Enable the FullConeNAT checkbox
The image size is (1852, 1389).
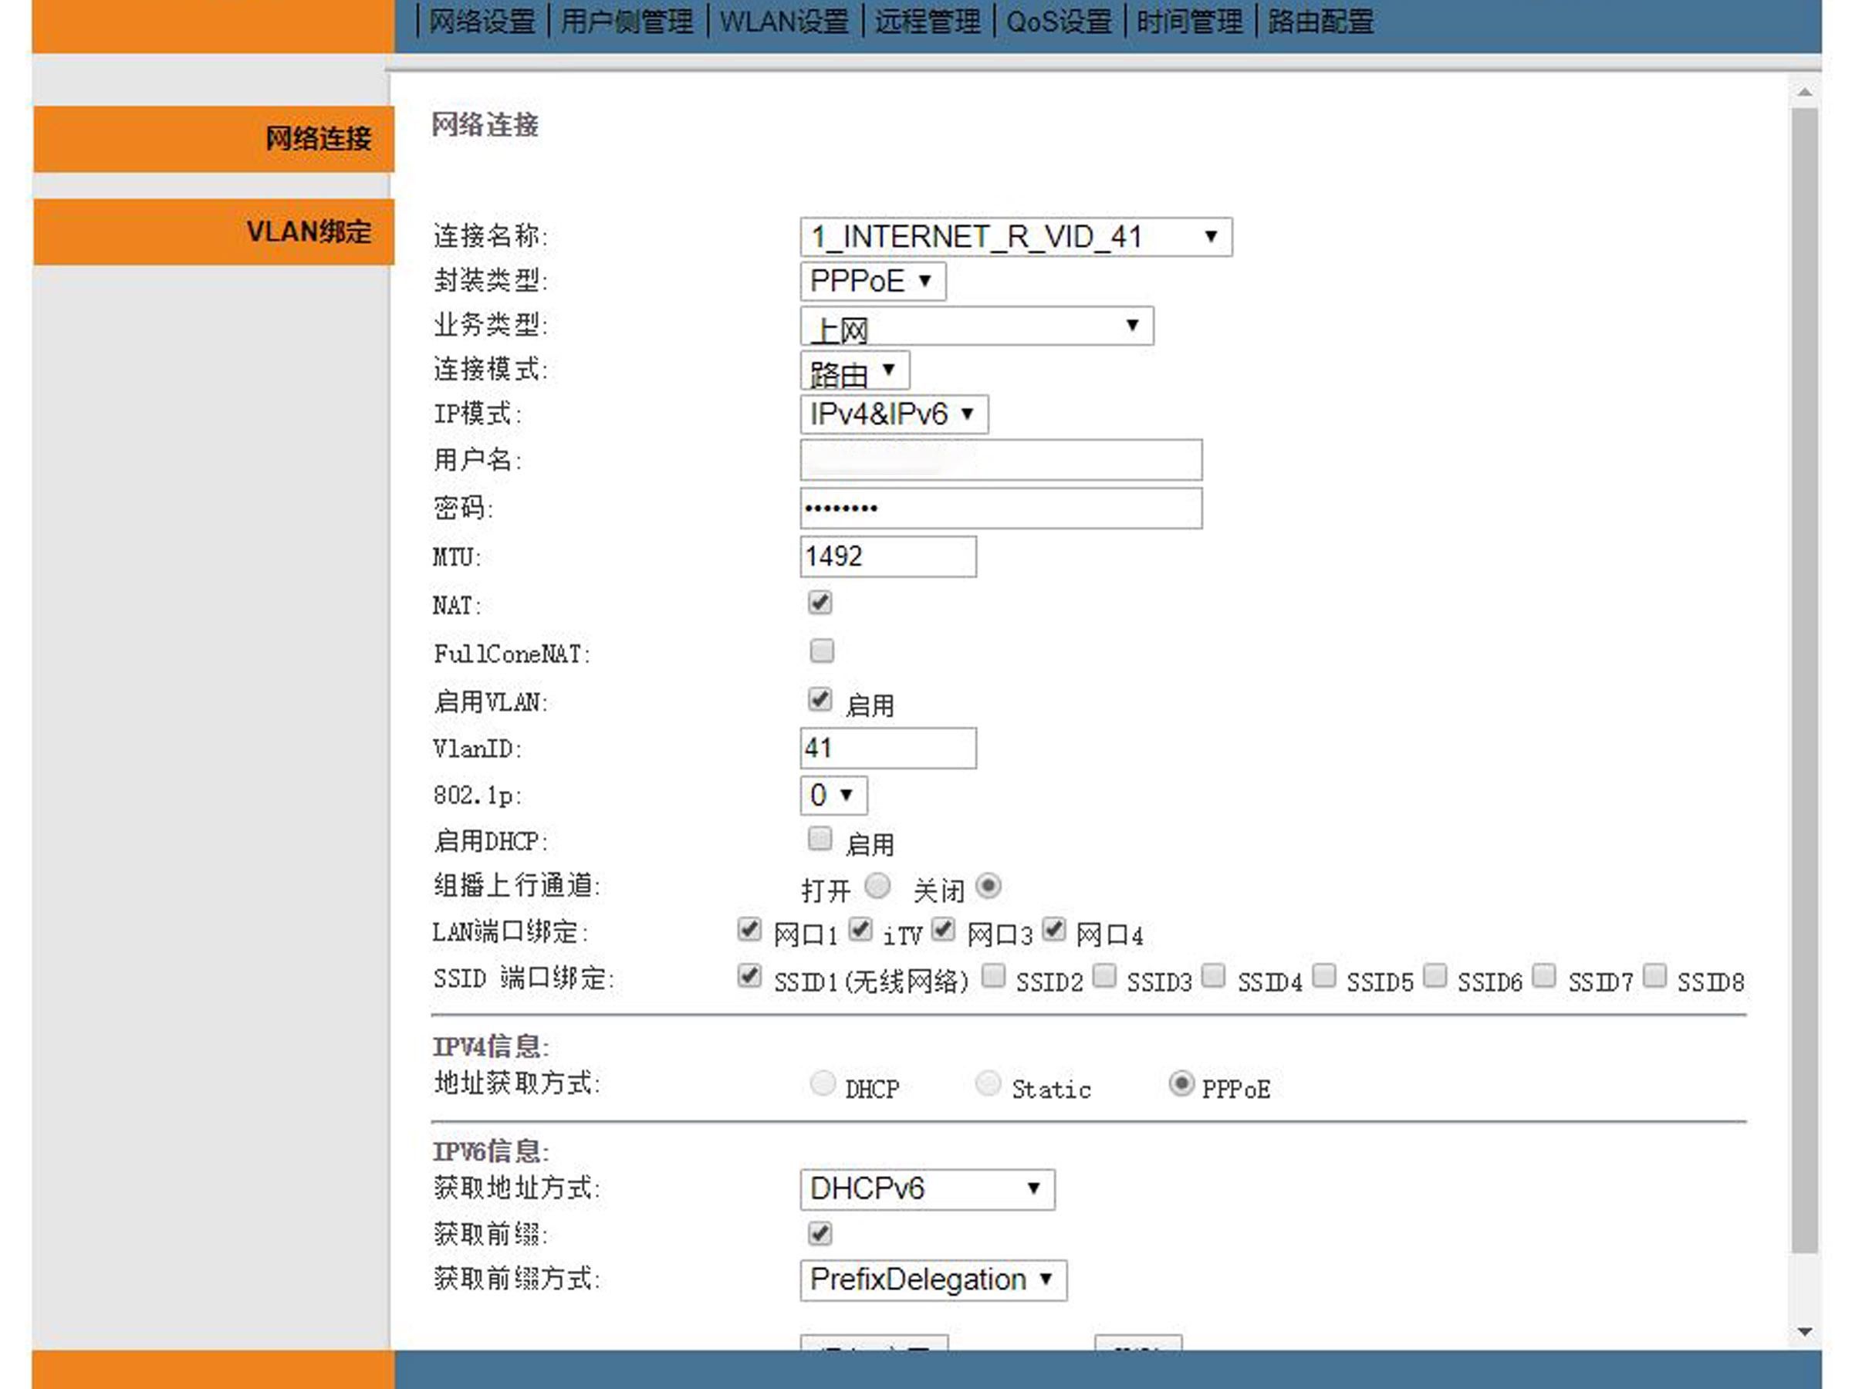(x=821, y=651)
